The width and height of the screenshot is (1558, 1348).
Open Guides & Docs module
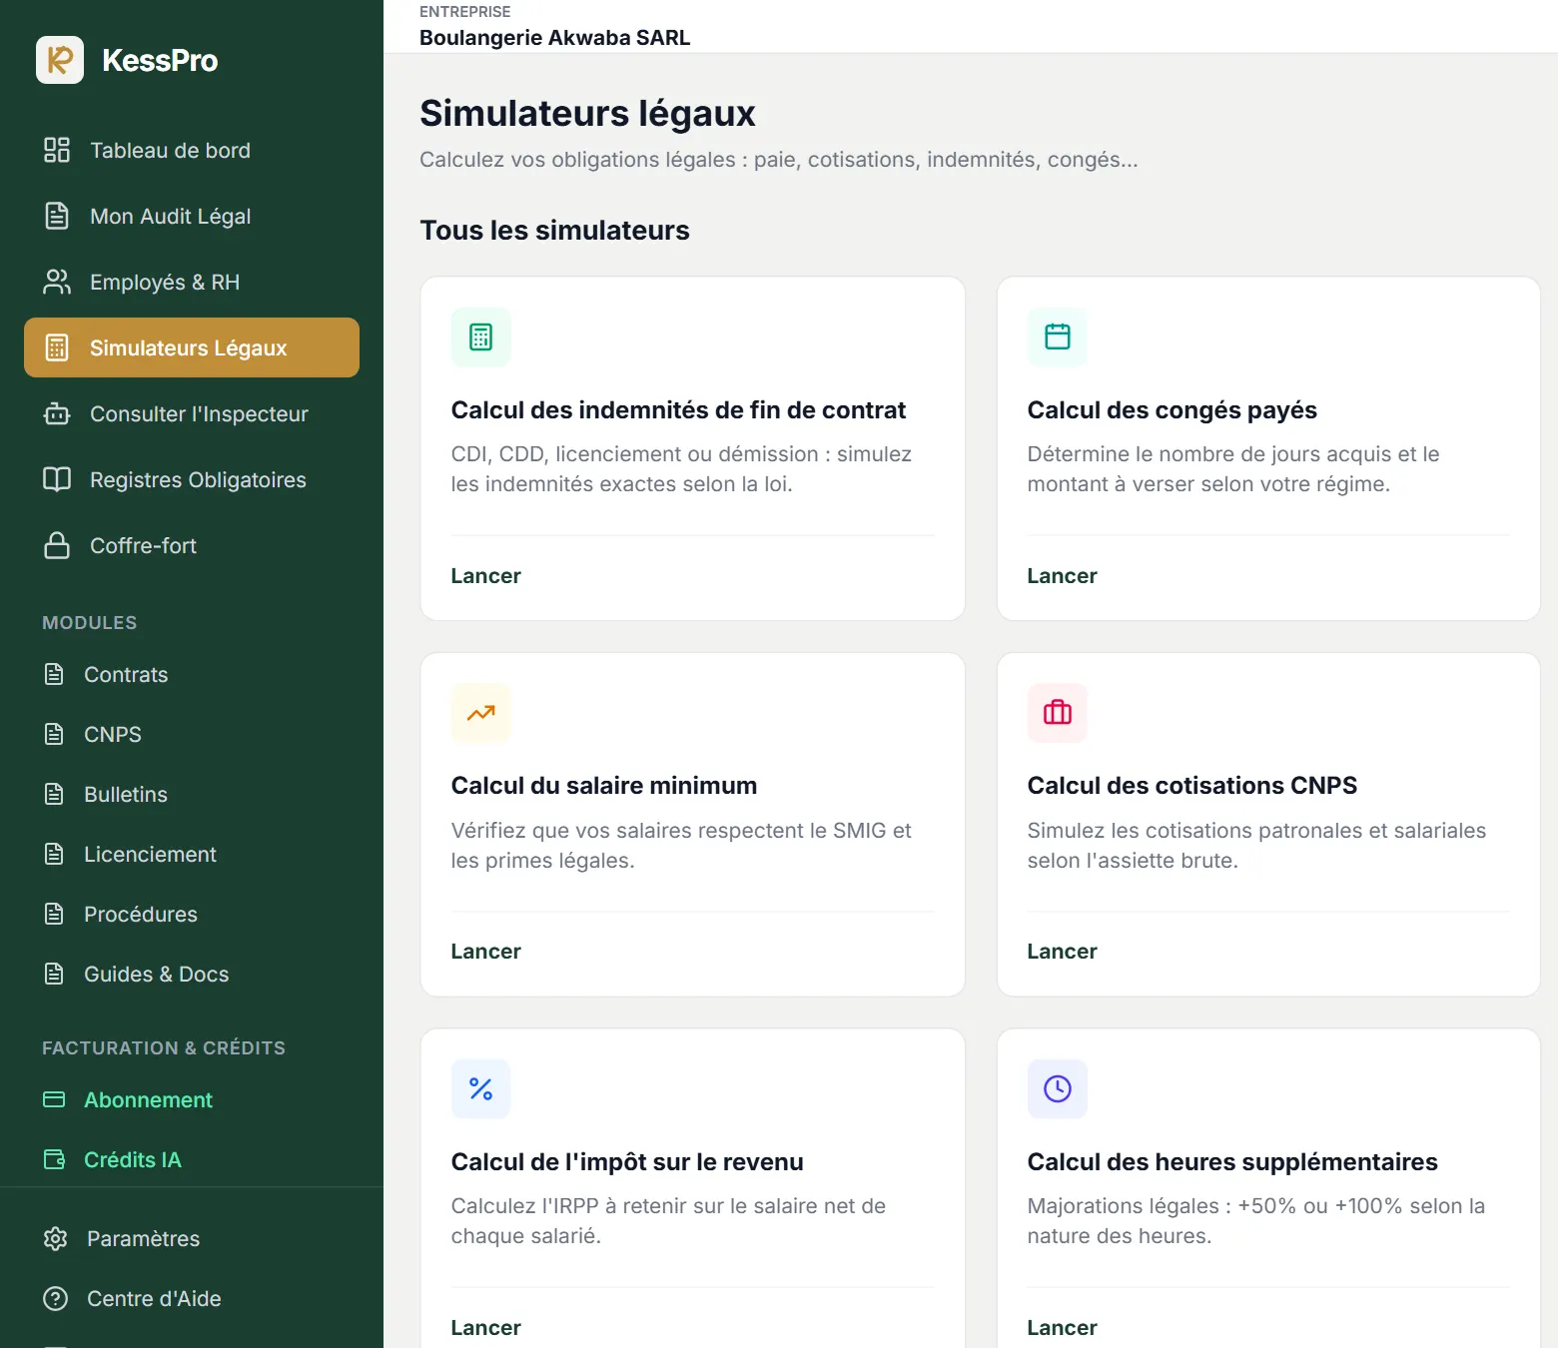192,974
